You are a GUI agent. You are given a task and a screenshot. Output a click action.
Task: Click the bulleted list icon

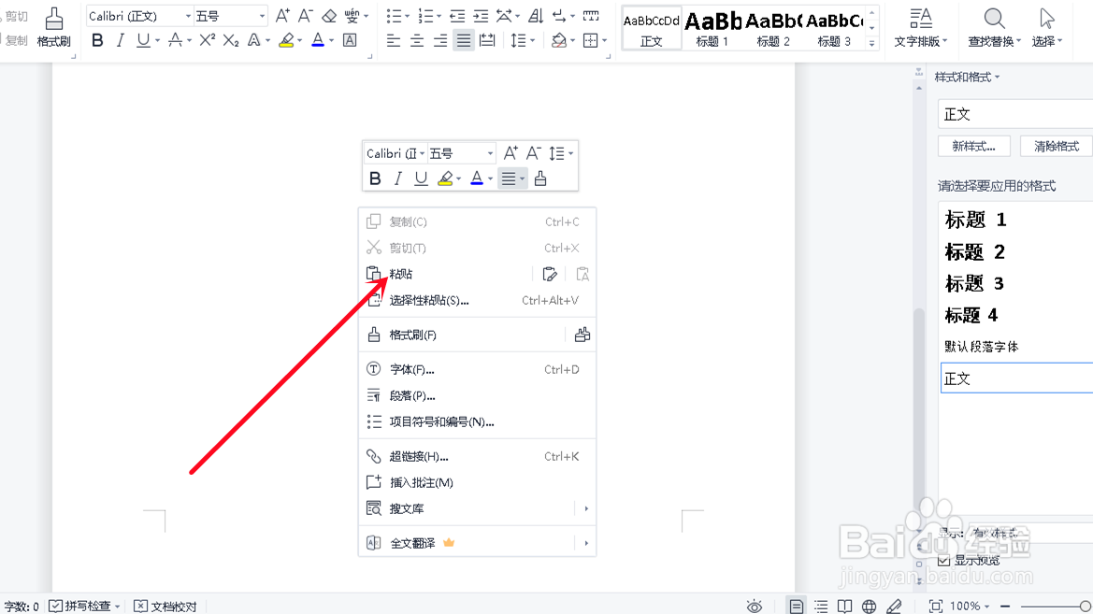click(394, 15)
